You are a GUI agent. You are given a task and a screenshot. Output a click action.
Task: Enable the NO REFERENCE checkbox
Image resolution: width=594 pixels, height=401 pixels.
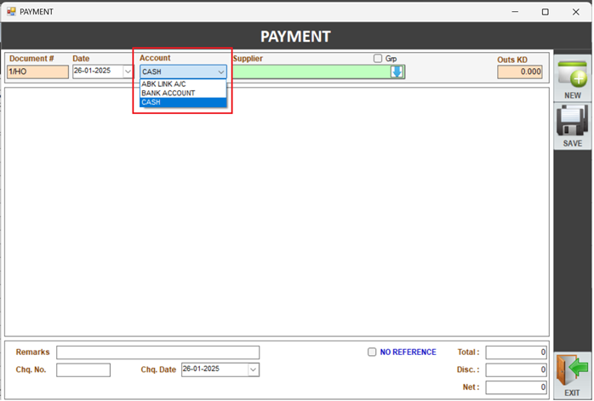tap(372, 352)
